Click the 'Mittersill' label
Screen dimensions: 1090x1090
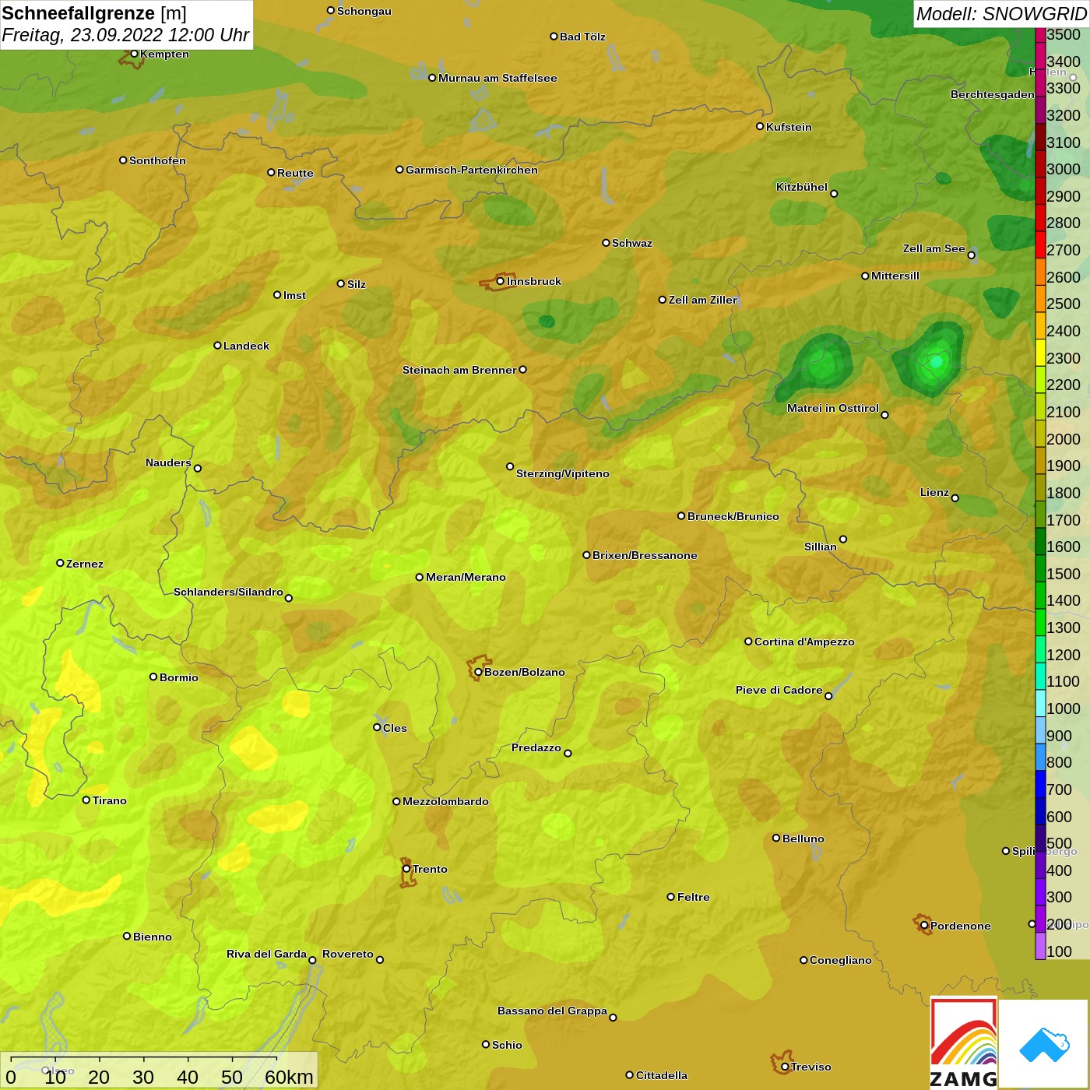(895, 276)
